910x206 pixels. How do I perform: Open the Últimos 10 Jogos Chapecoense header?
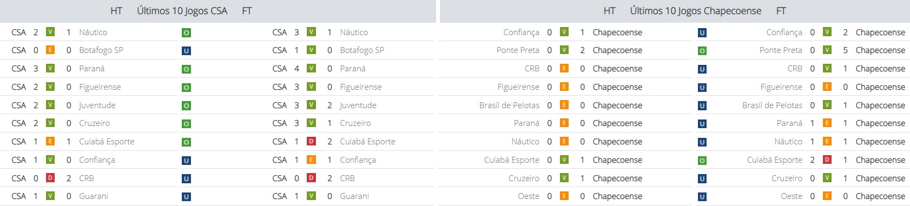pyautogui.click(x=696, y=11)
